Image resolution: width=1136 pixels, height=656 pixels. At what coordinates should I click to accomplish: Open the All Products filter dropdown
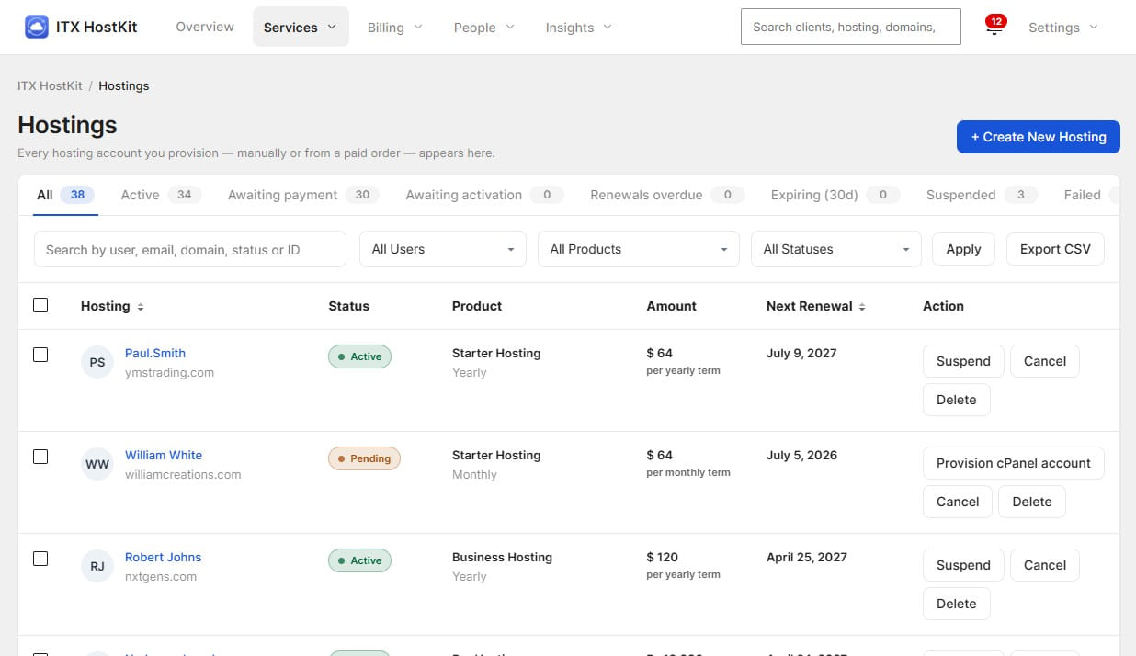639,249
